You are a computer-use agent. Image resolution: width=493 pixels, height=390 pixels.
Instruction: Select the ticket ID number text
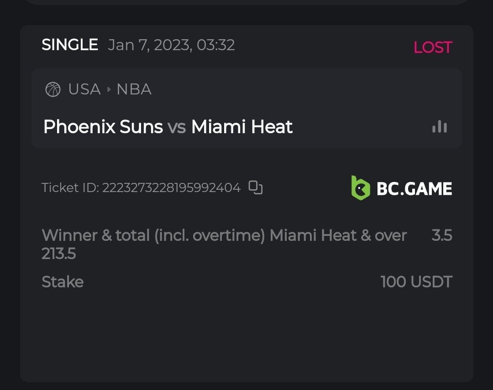pyautogui.click(x=171, y=187)
